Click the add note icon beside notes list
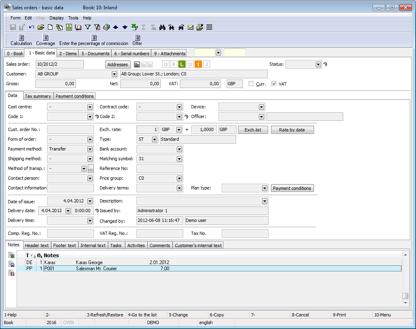Screen dimensions: 416x329 point(11,255)
